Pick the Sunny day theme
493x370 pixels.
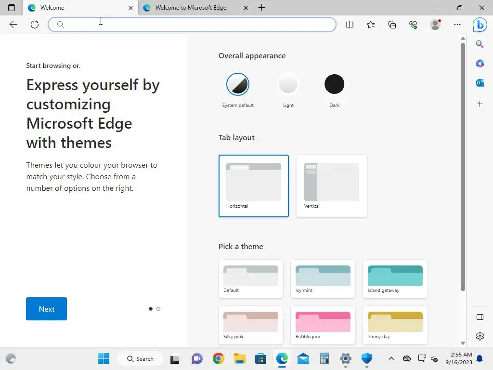[x=395, y=325]
